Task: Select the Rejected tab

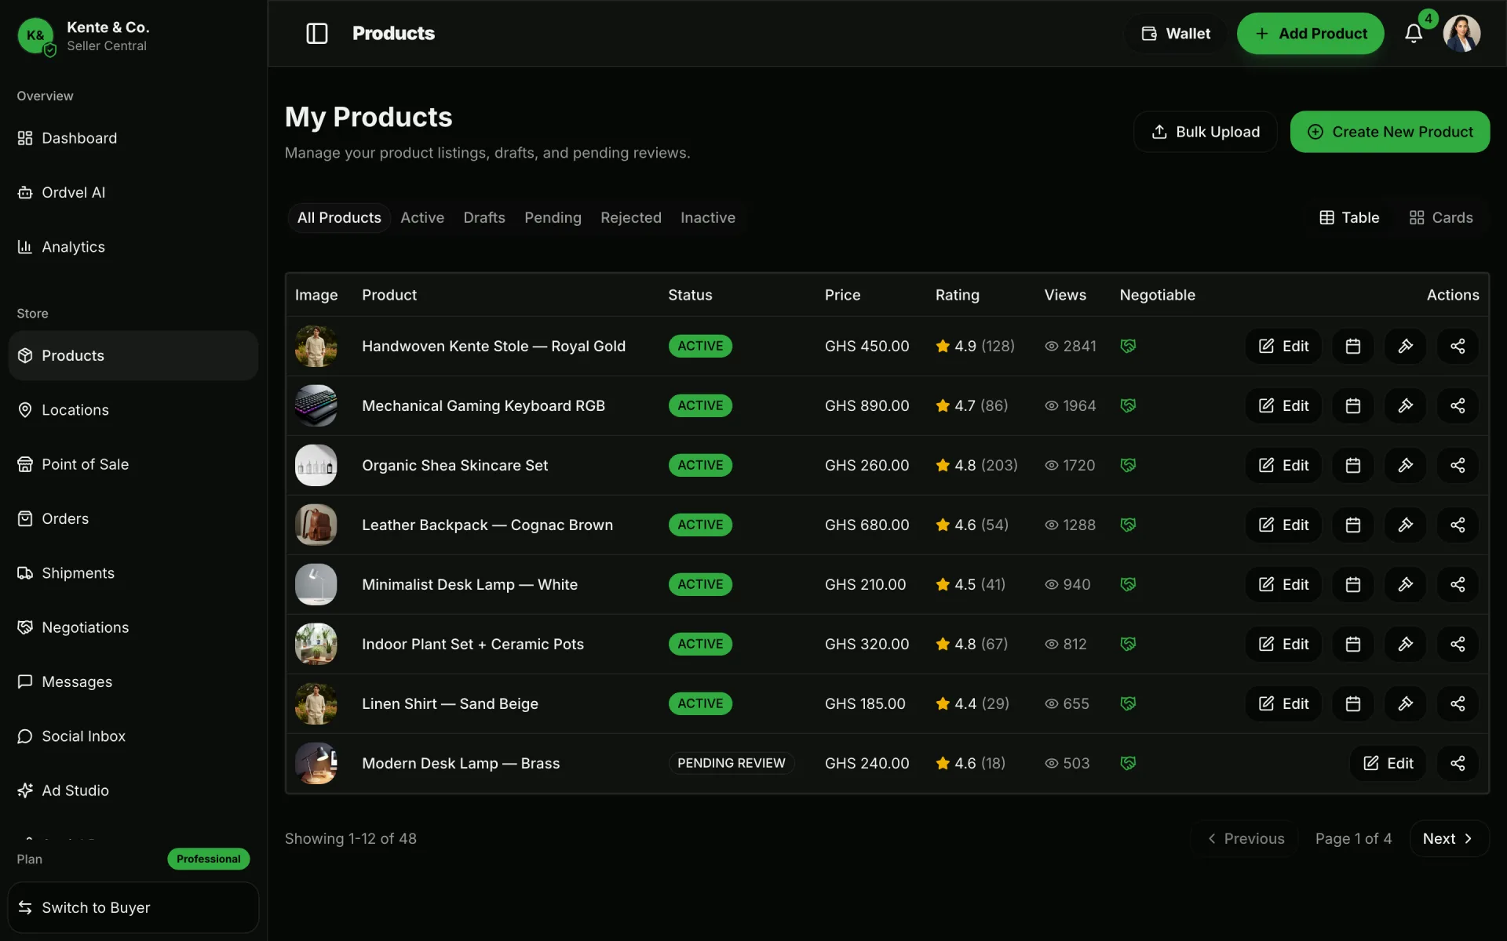Action: click(x=631, y=217)
